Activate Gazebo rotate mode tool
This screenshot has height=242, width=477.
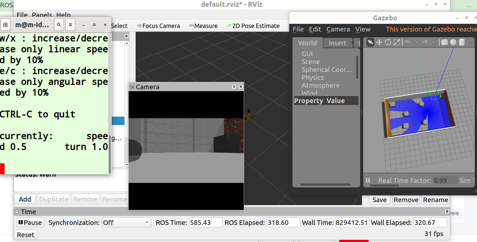coord(388,42)
